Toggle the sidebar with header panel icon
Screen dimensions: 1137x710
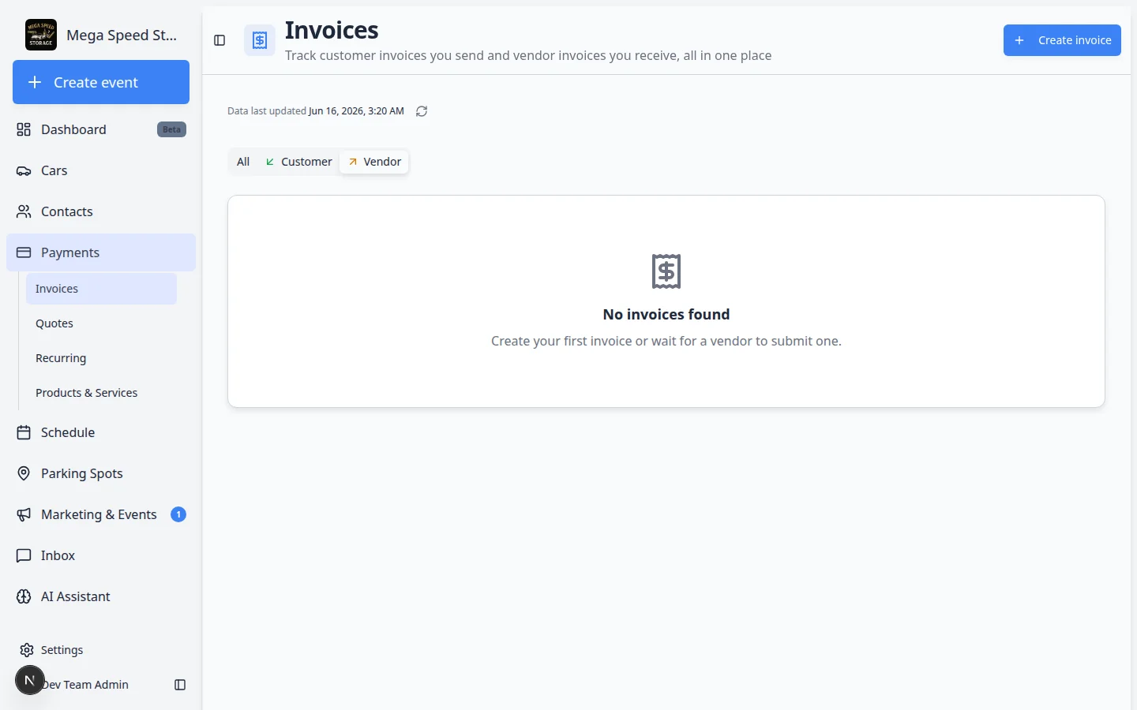coord(220,40)
